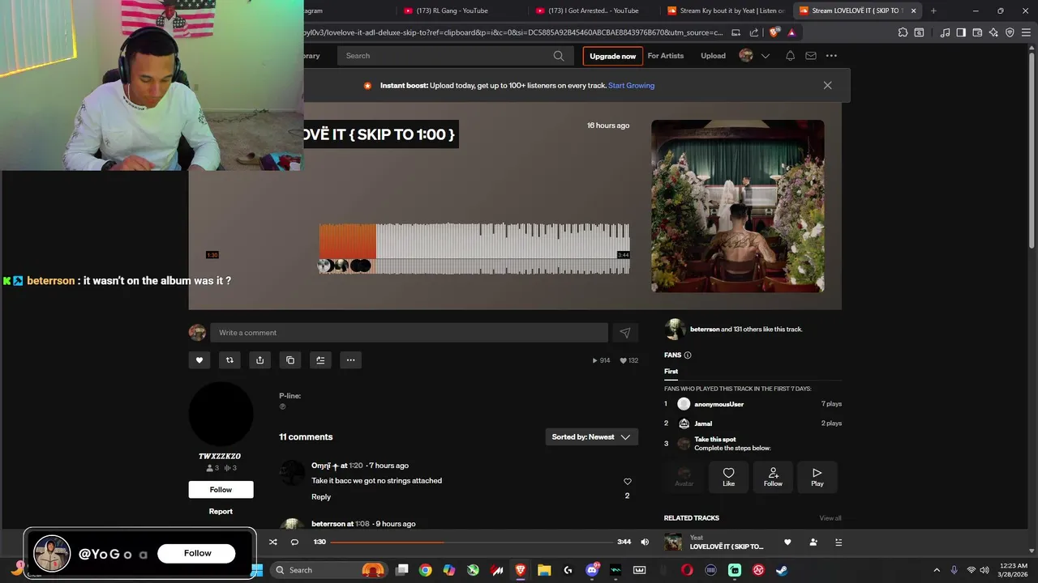The width and height of the screenshot is (1038, 583).
Task: Open Discord from the Windows taskbar
Action: [592, 570]
